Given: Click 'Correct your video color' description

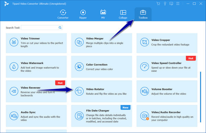Looking at the screenshot, I should (99, 69).
